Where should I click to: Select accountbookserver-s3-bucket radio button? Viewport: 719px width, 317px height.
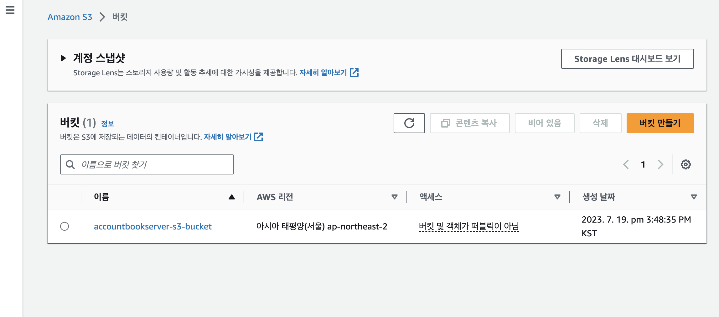pos(65,226)
